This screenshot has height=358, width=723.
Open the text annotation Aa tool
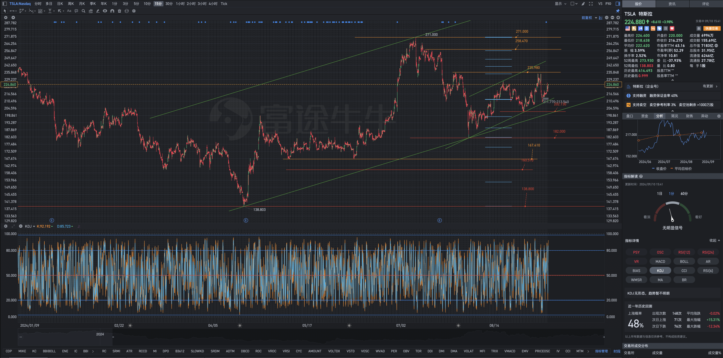point(69,11)
